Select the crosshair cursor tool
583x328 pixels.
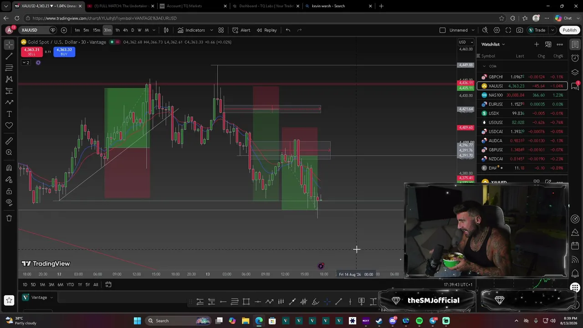(x=9, y=45)
